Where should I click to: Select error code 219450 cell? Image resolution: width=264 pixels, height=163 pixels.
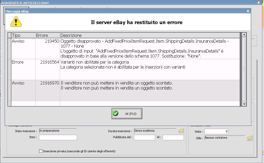(x=48, y=49)
